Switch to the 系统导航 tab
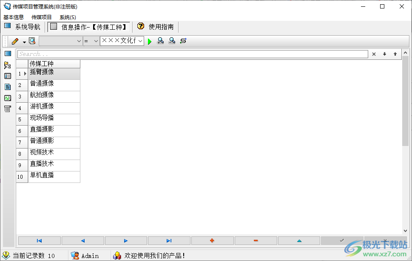This screenshot has width=412, height=261. 23,27
